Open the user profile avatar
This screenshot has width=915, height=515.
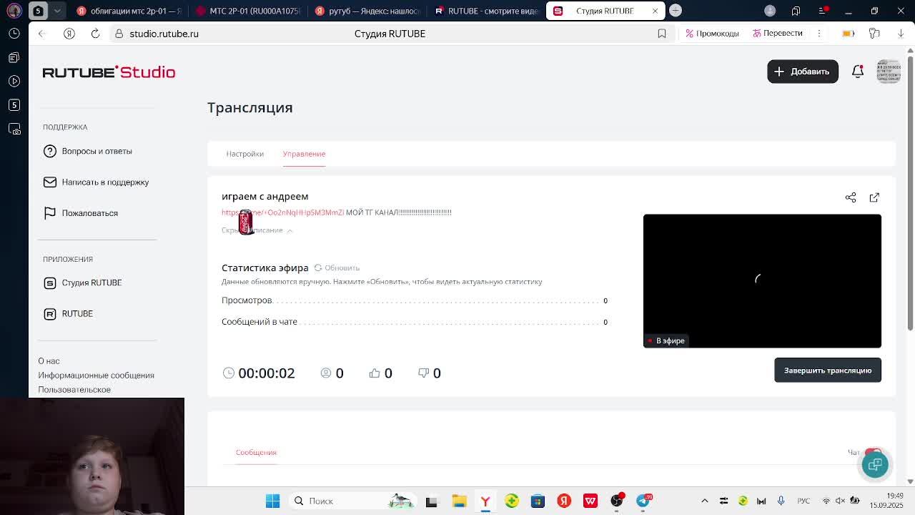click(x=889, y=72)
